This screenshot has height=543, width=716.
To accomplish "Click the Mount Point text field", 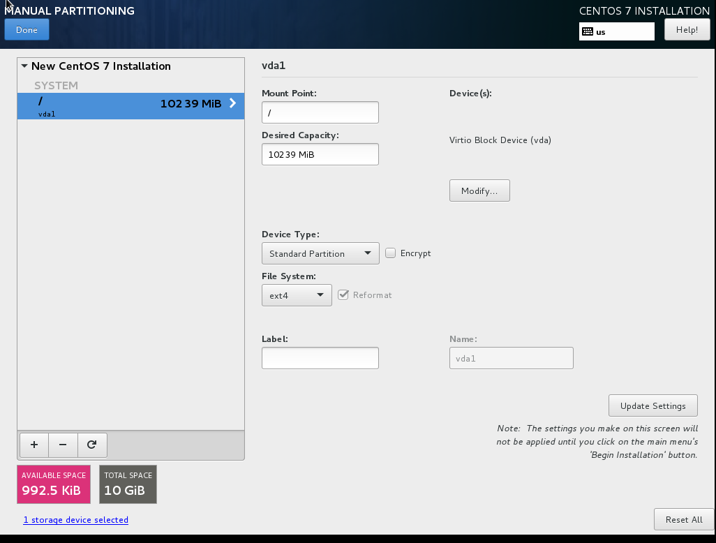I will 320,112.
